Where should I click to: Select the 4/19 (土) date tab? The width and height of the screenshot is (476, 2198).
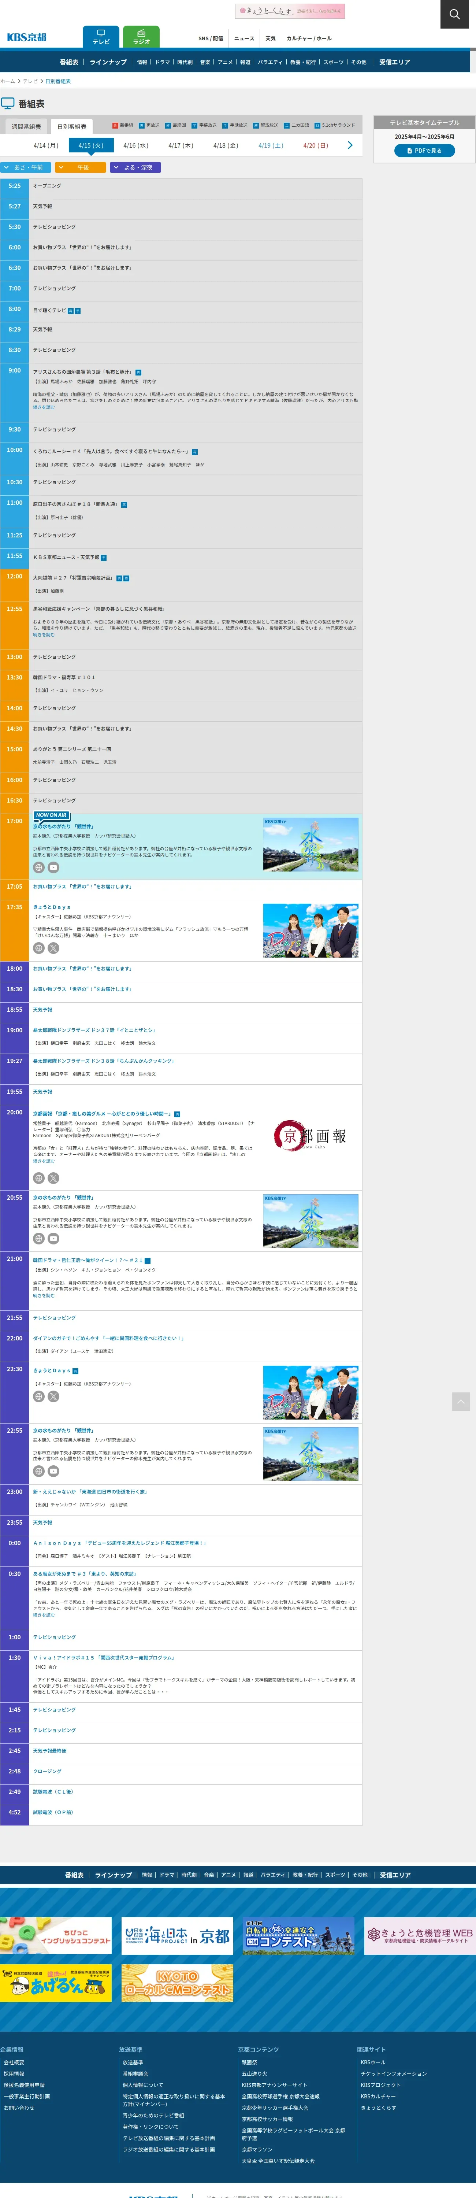[x=271, y=146]
